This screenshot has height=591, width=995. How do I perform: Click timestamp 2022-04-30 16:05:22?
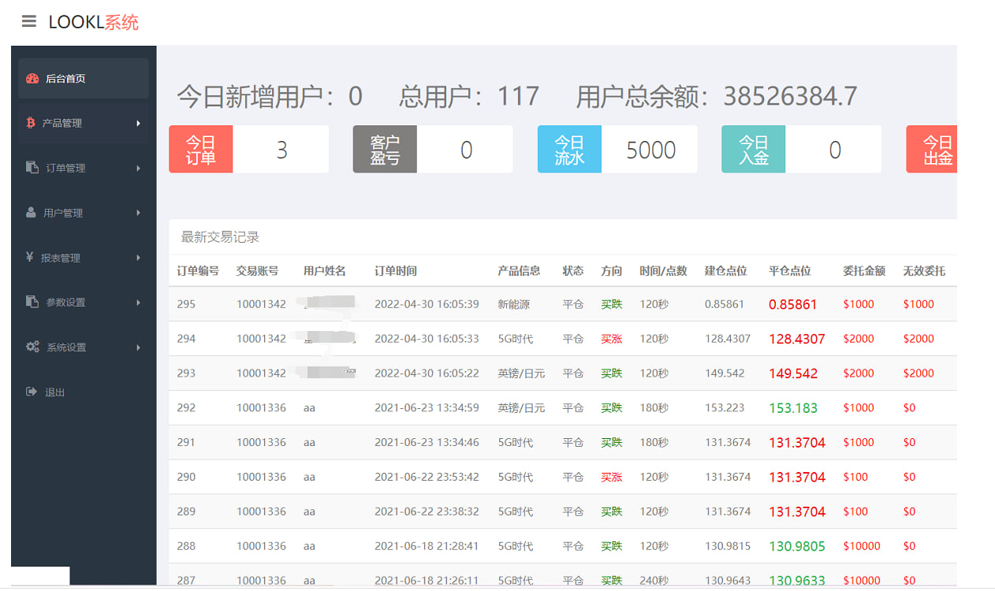coord(427,374)
